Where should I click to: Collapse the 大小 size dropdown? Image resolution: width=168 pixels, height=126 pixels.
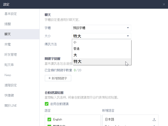pos(101,36)
